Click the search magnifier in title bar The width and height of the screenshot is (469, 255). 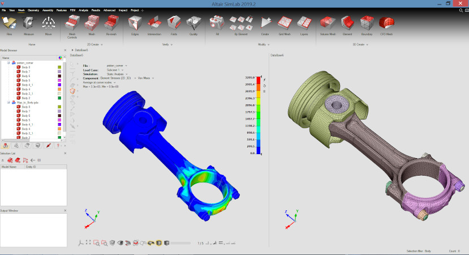[461, 10]
